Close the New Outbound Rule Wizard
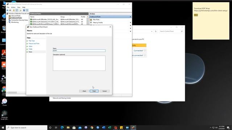Image resolution: width=232 pixels, height=130 pixels. pos(110,27)
